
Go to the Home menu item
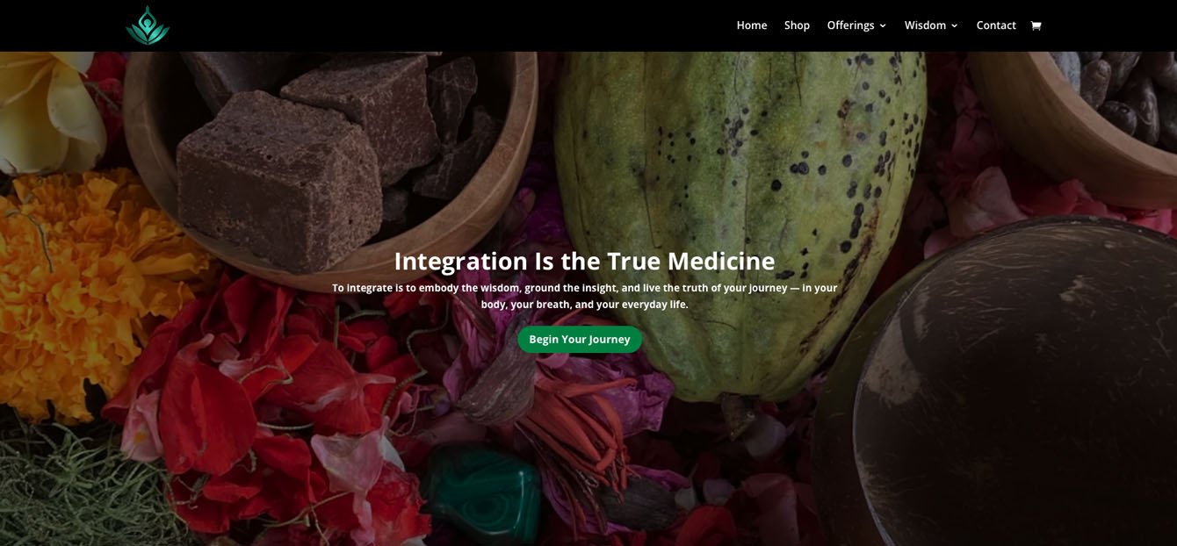tap(752, 25)
